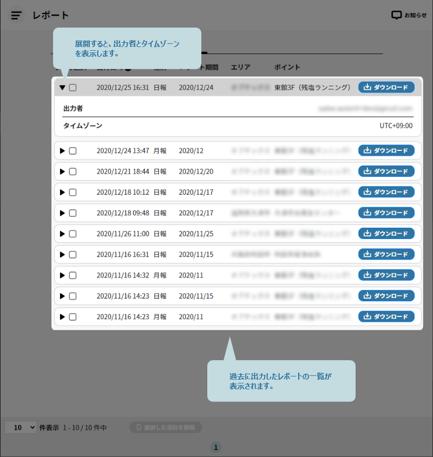
Task: Expand the 2020/12/18 10:12 report row
Action: click(x=62, y=192)
